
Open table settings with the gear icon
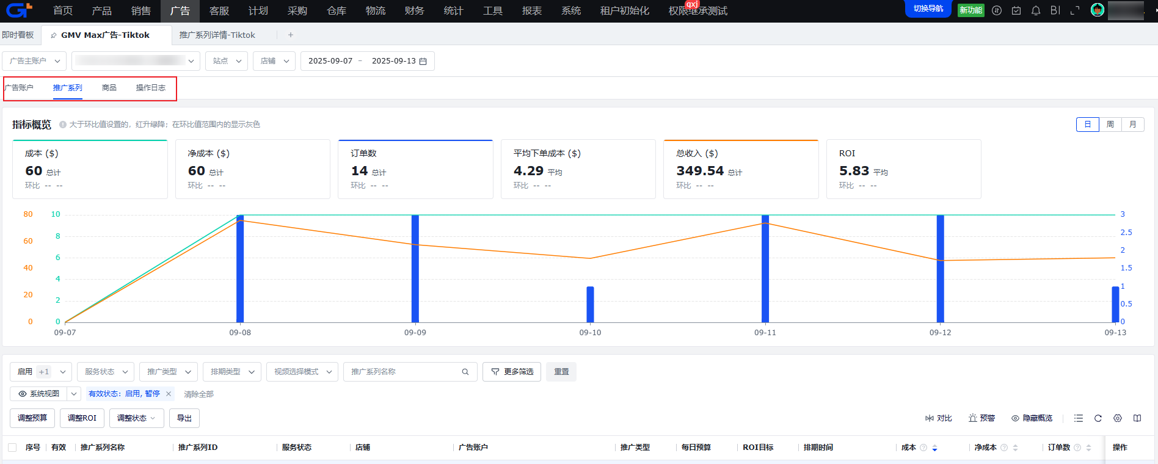[1117, 418]
